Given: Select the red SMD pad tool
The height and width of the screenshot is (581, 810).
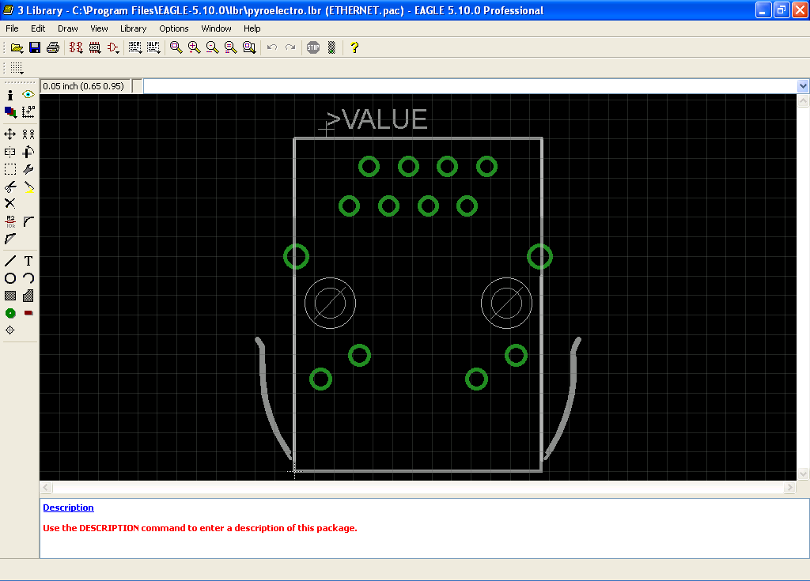Looking at the screenshot, I should point(28,313).
